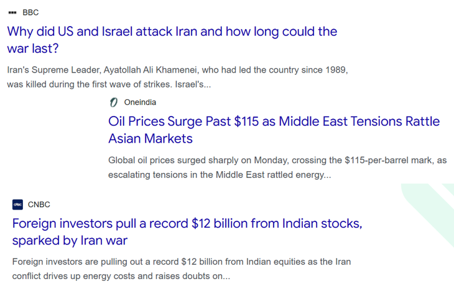Click the CNBC logo icon
This screenshot has height=289, width=454.
(17, 205)
